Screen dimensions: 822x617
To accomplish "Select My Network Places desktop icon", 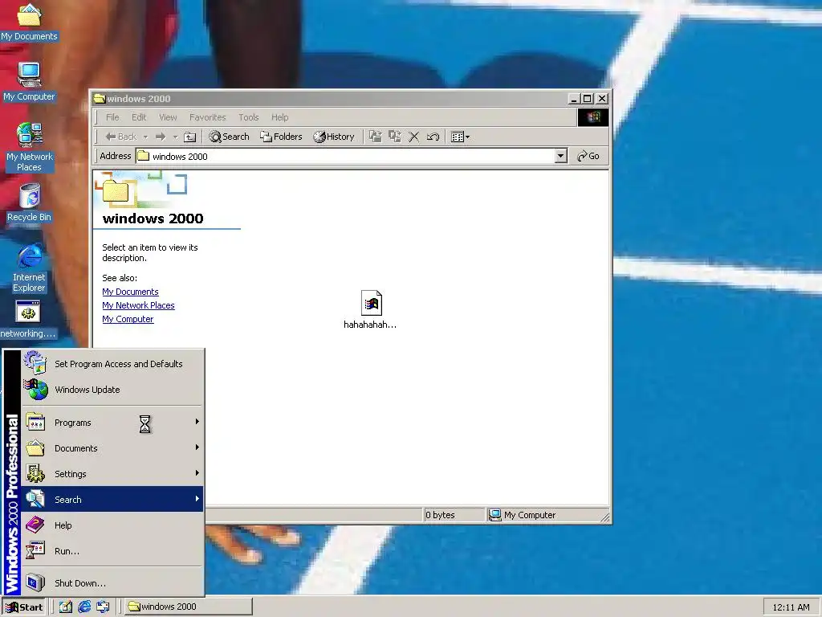I will [29, 148].
